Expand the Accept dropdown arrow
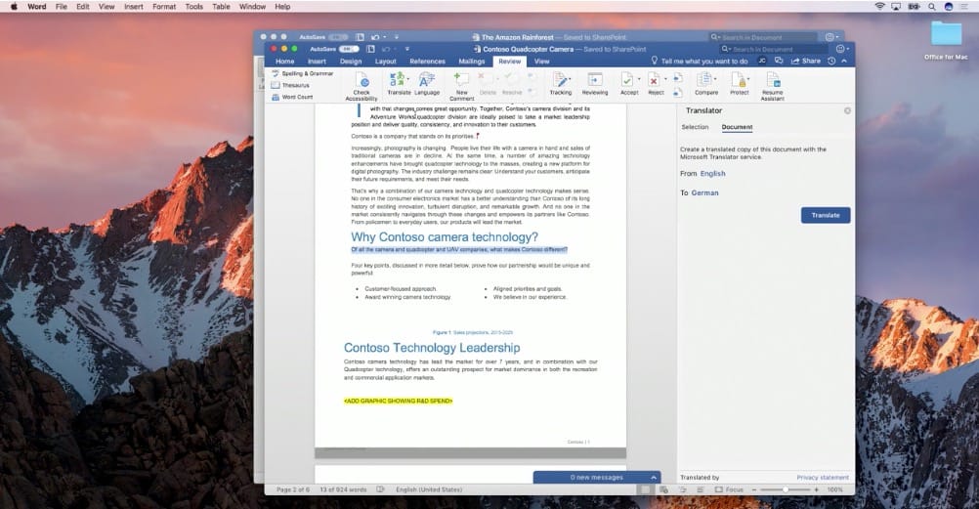 (639, 79)
